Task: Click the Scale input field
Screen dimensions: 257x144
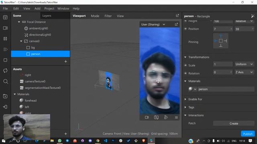Action: coord(222,64)
